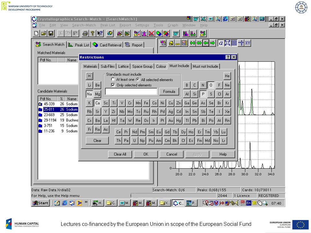The image size is (311, 233).
Task: Click the Save diskette toolbar icon
Action: pos(51,33)
